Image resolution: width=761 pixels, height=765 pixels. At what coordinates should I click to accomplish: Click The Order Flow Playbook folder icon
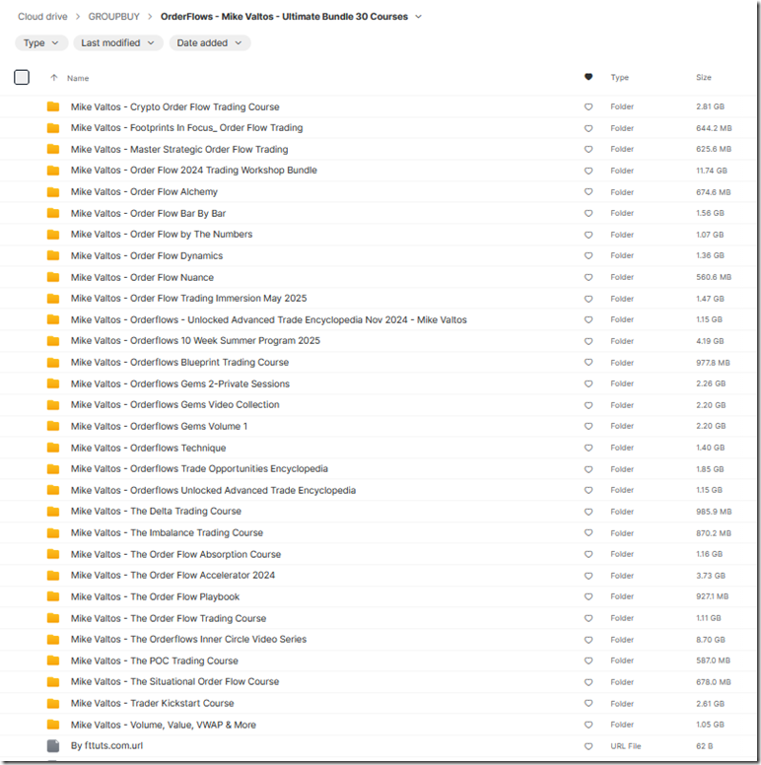(x=53, y=596)
